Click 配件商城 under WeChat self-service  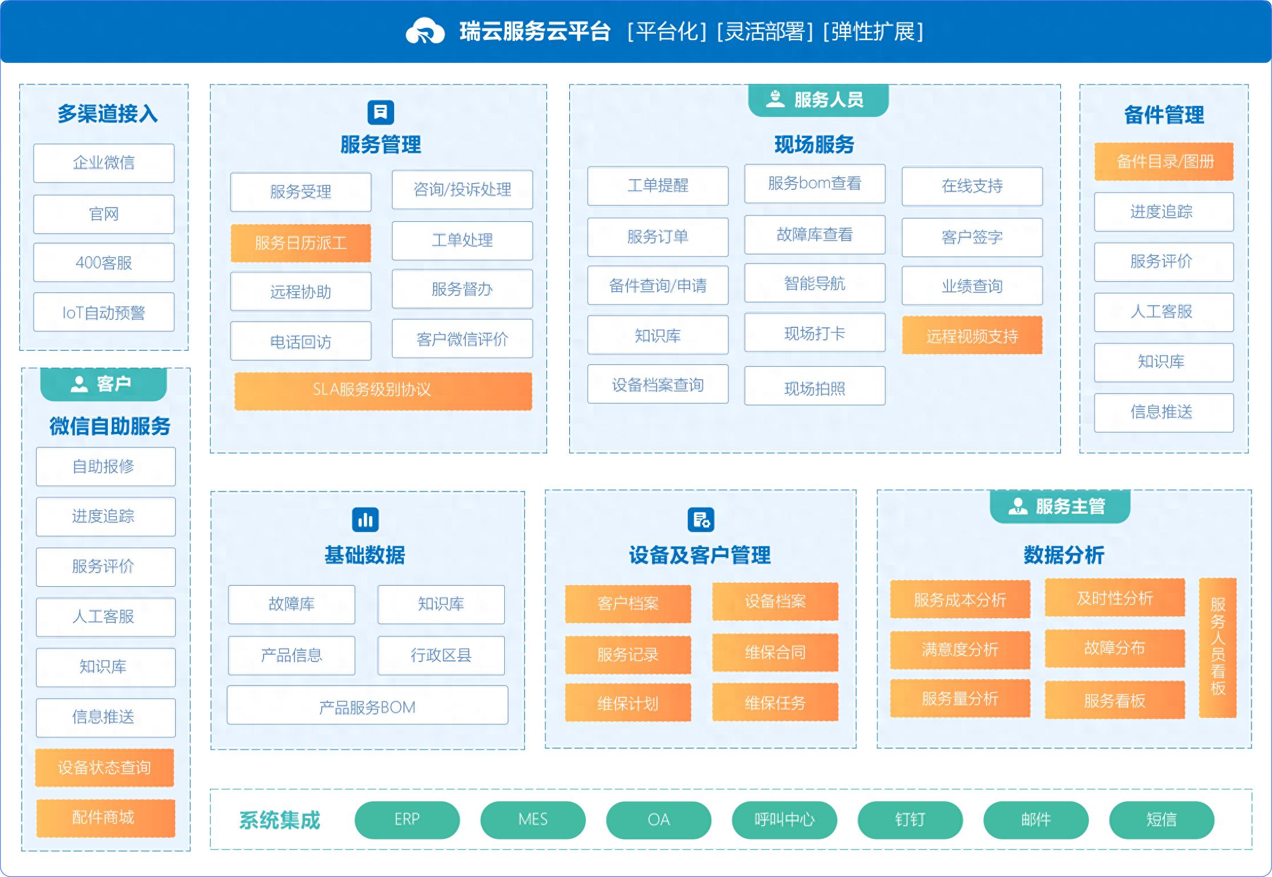click(105, 818)
